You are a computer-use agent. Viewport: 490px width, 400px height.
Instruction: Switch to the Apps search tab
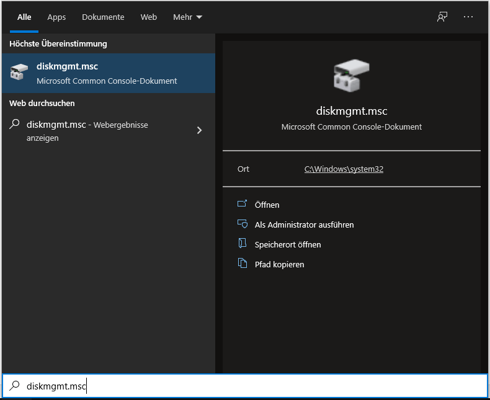(56, 17)
